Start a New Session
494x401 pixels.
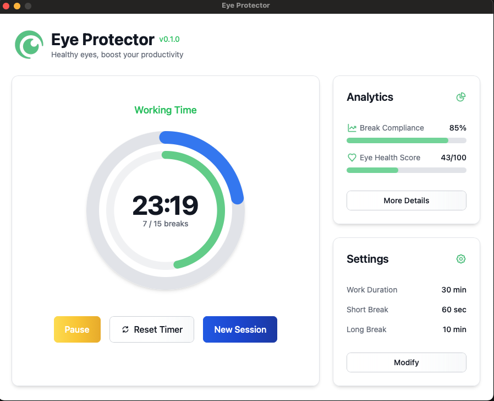[240, 329]
